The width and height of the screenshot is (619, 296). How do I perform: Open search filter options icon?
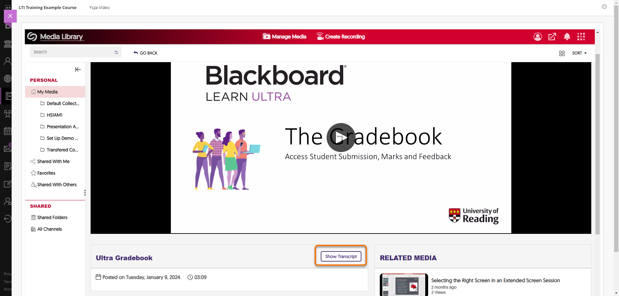pyautogui.click(x=116, y=52)
